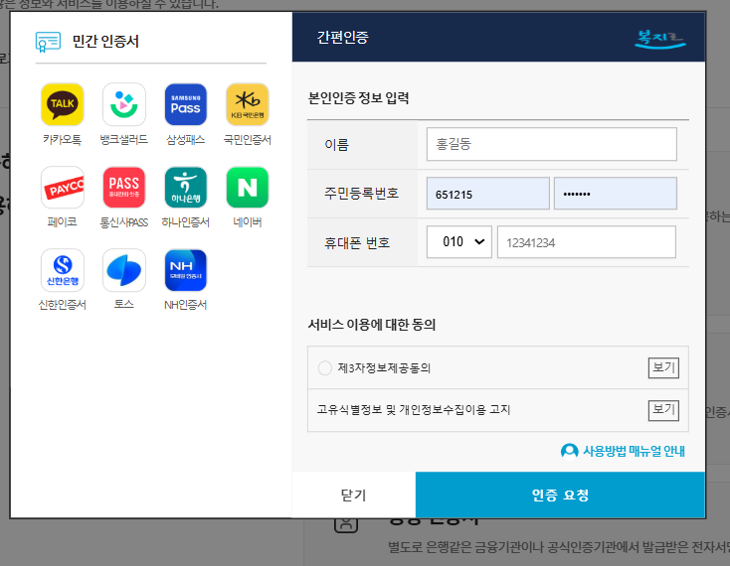Click the 이름 name input field

[552, 144]
